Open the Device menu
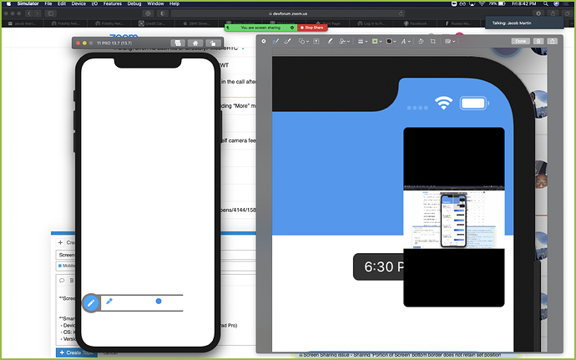Viewport: 576px width, 360px height. point(78,3)
